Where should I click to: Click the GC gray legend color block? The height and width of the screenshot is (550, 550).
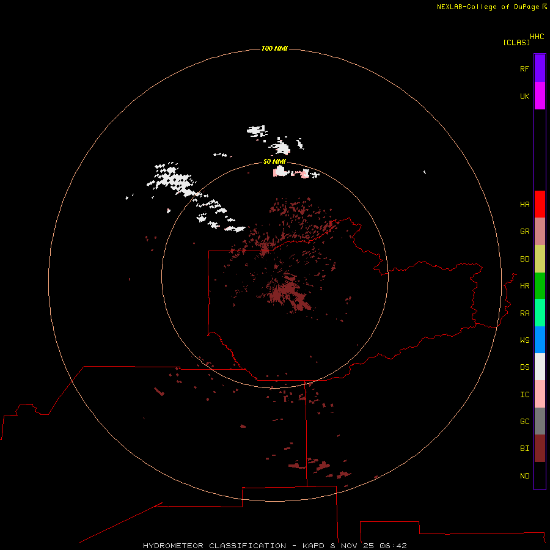540,421
